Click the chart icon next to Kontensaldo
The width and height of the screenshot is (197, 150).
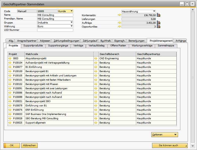(159, 15)
